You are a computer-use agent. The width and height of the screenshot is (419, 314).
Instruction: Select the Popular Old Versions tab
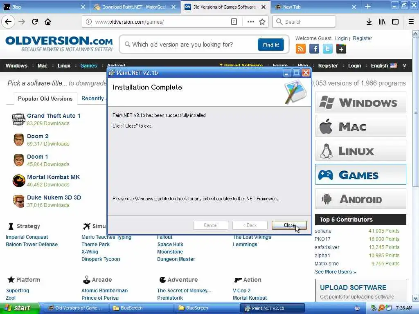(x=45, y=99)
